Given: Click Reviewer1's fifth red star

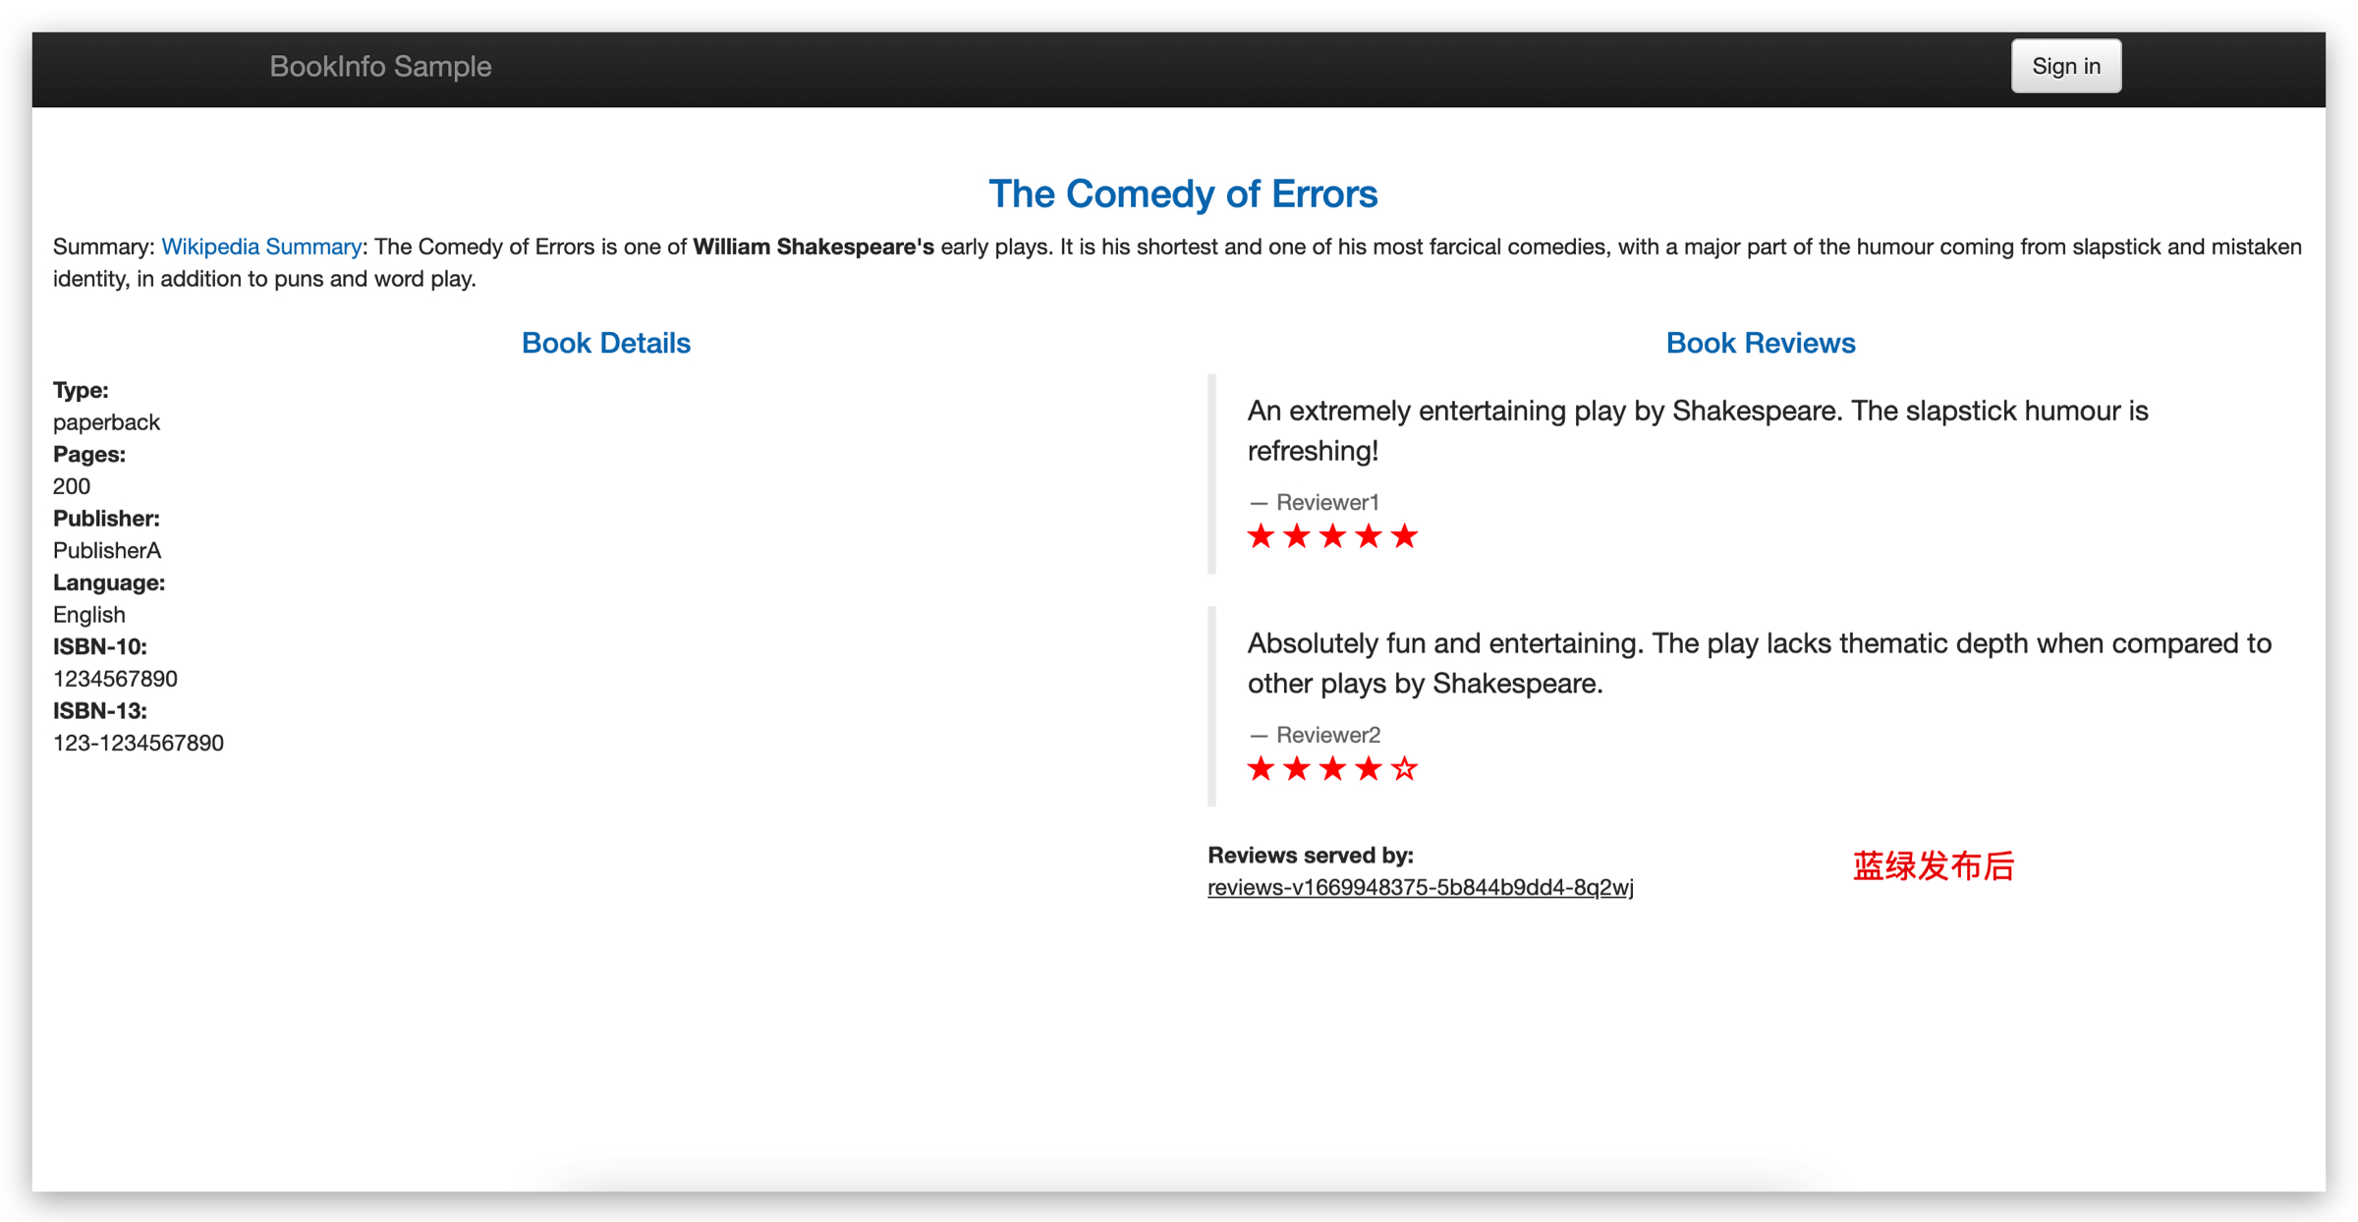Looking at the screenshot, I should tap(1405, 536).
